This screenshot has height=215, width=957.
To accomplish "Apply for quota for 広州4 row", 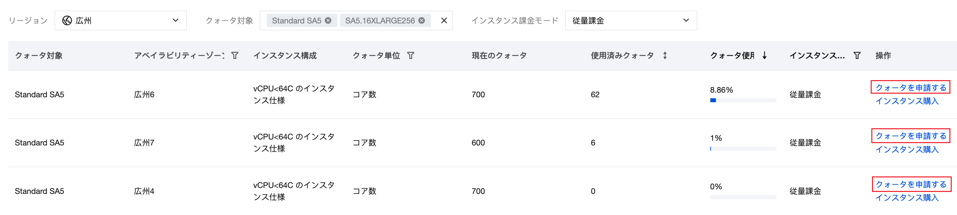I will (x=911, y=184).
